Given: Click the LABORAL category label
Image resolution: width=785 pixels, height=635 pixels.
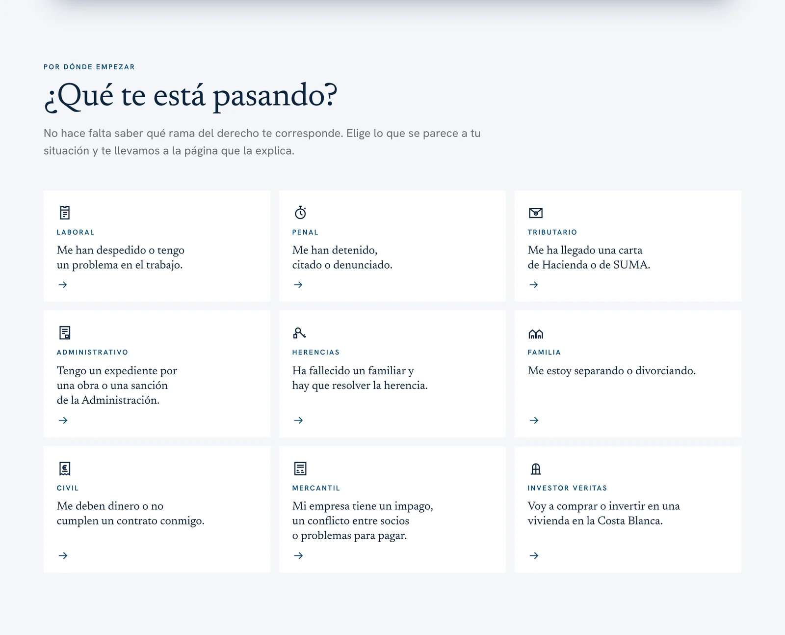Looking at the screenshot, I should click(76, 232).
